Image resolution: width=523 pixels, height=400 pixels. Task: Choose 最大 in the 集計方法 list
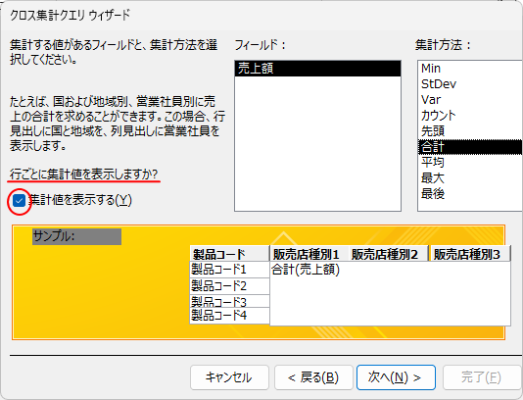tap(470, 178)
